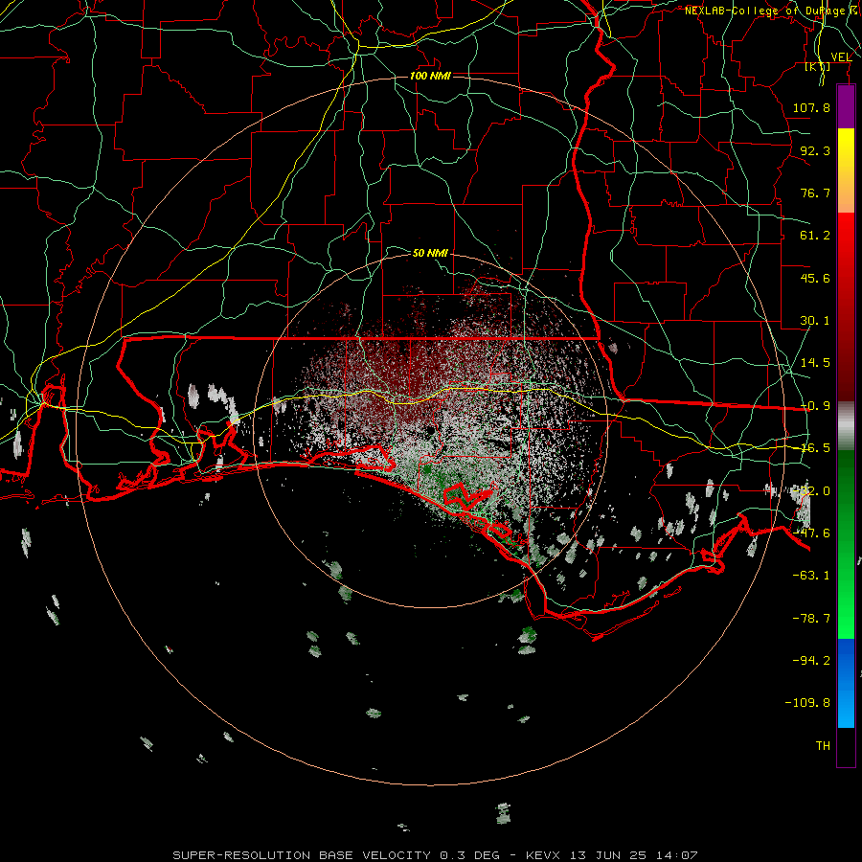Image resolution: width=862 pixels, height=862 pixels.
Task: Click the -0.9 legend value
Action: 815,406
